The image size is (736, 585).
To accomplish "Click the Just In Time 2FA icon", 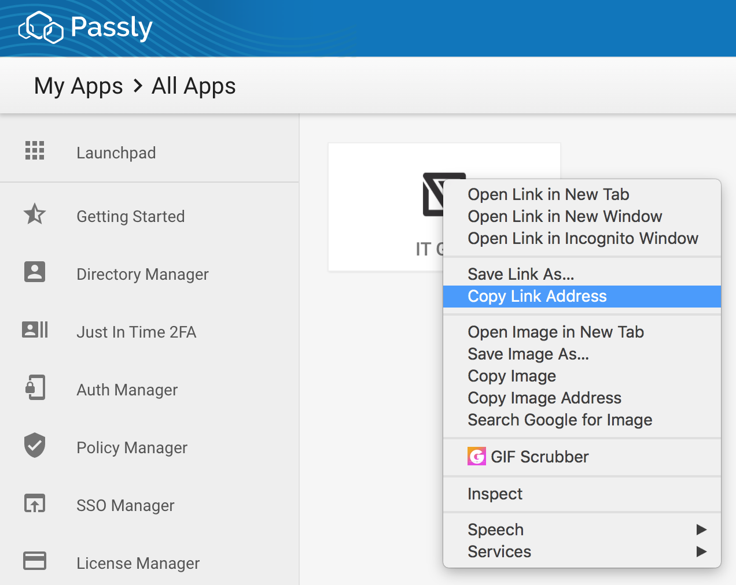I will point(35,329).
